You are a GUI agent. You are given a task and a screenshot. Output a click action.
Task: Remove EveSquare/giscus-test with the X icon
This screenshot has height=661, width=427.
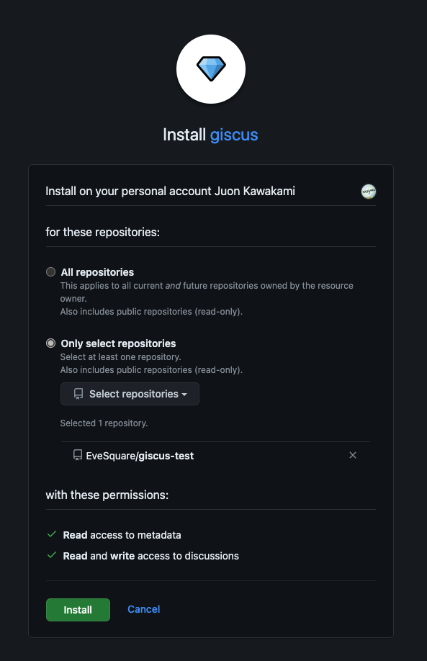[x=353, y=455]
